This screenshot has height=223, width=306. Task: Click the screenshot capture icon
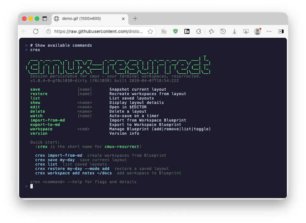(x=246, y=31)
